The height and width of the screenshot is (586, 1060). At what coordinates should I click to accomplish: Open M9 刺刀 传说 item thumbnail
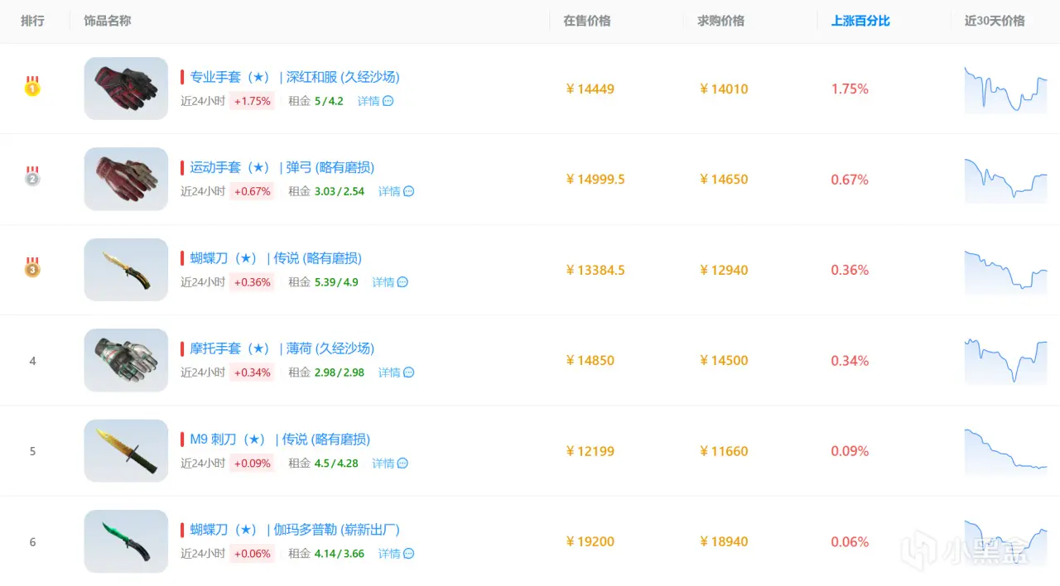[x=126, y=451]
